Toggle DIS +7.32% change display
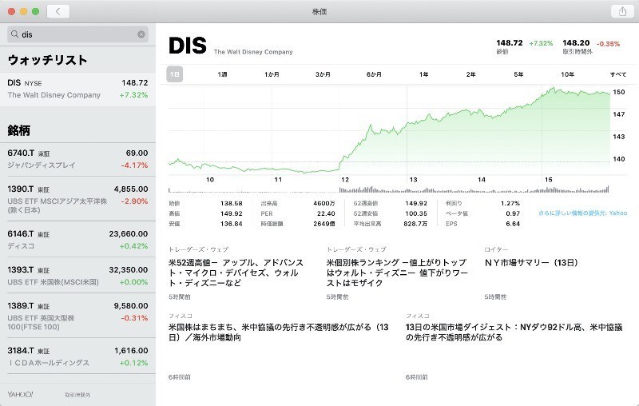The width and height of the screenshot is (639, 406). 133,95
